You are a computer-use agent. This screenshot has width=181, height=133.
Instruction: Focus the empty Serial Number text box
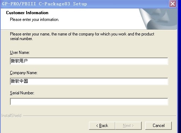point(89,101)
